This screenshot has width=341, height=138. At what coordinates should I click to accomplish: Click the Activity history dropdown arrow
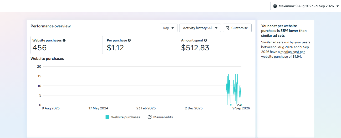216,28
